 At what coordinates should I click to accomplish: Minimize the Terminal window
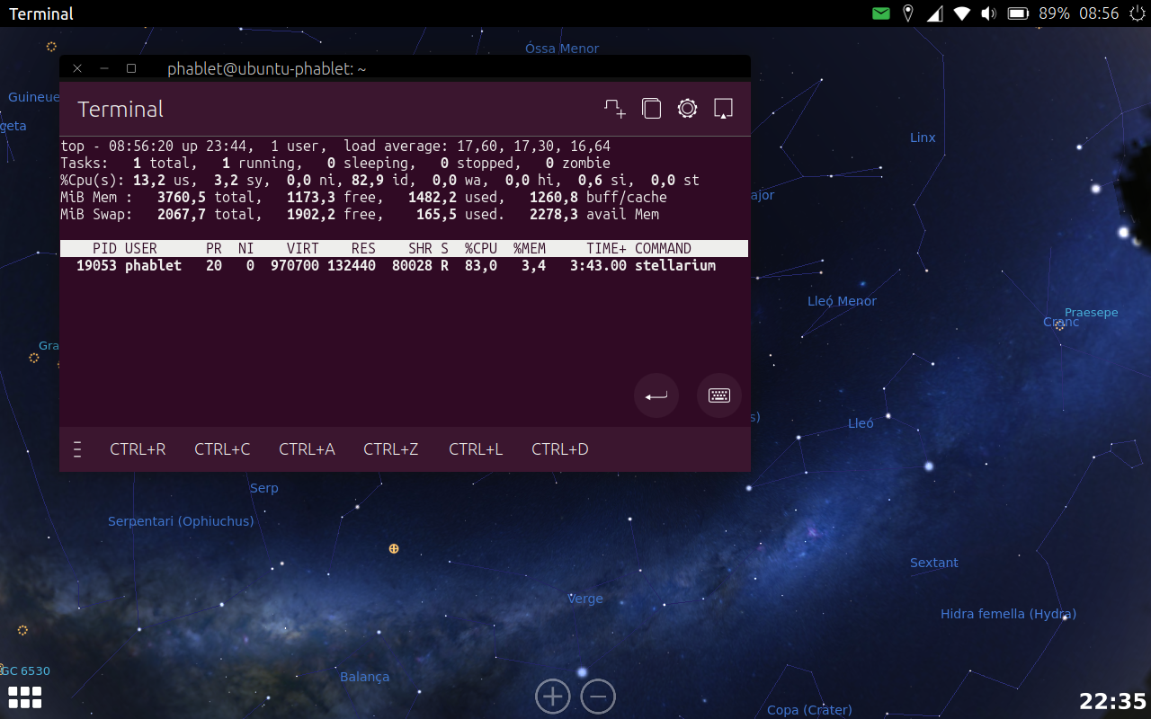[104, 68]
